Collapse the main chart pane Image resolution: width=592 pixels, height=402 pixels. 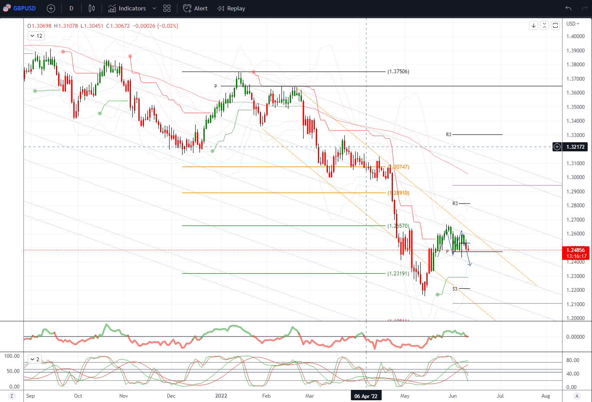(544, 26)
